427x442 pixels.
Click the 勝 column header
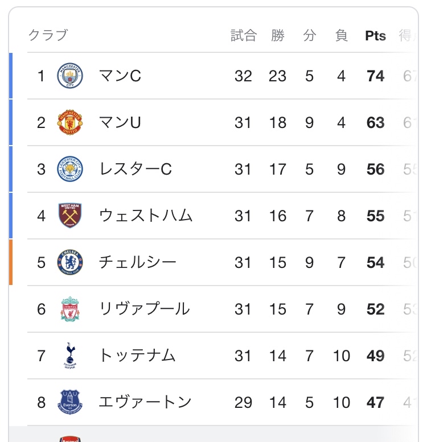point(278,36)
